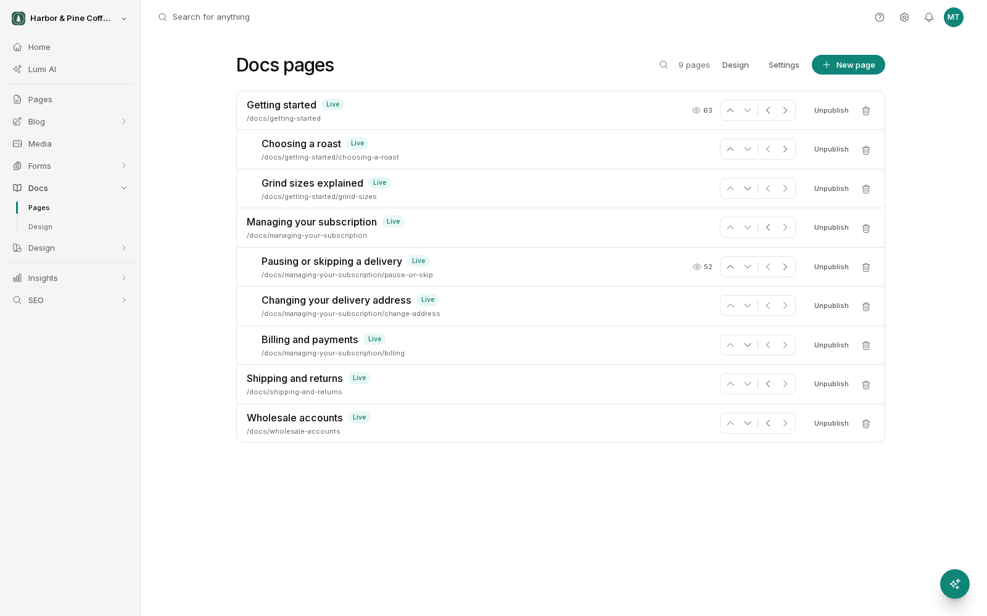The image size is (987, 616).
Task: Move Grind sizes explained up
Action: coord(730,188)
